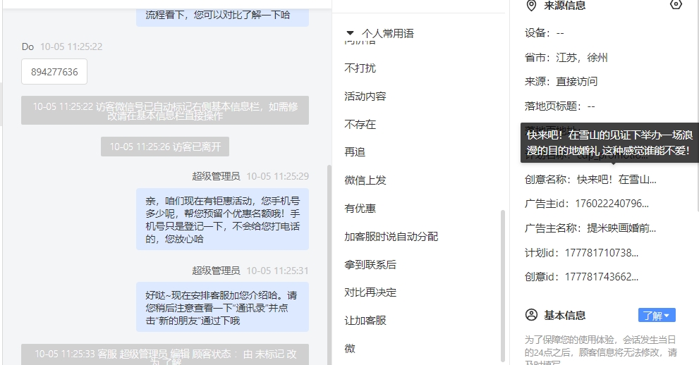Click the 广告主id value

pos(612,204)
